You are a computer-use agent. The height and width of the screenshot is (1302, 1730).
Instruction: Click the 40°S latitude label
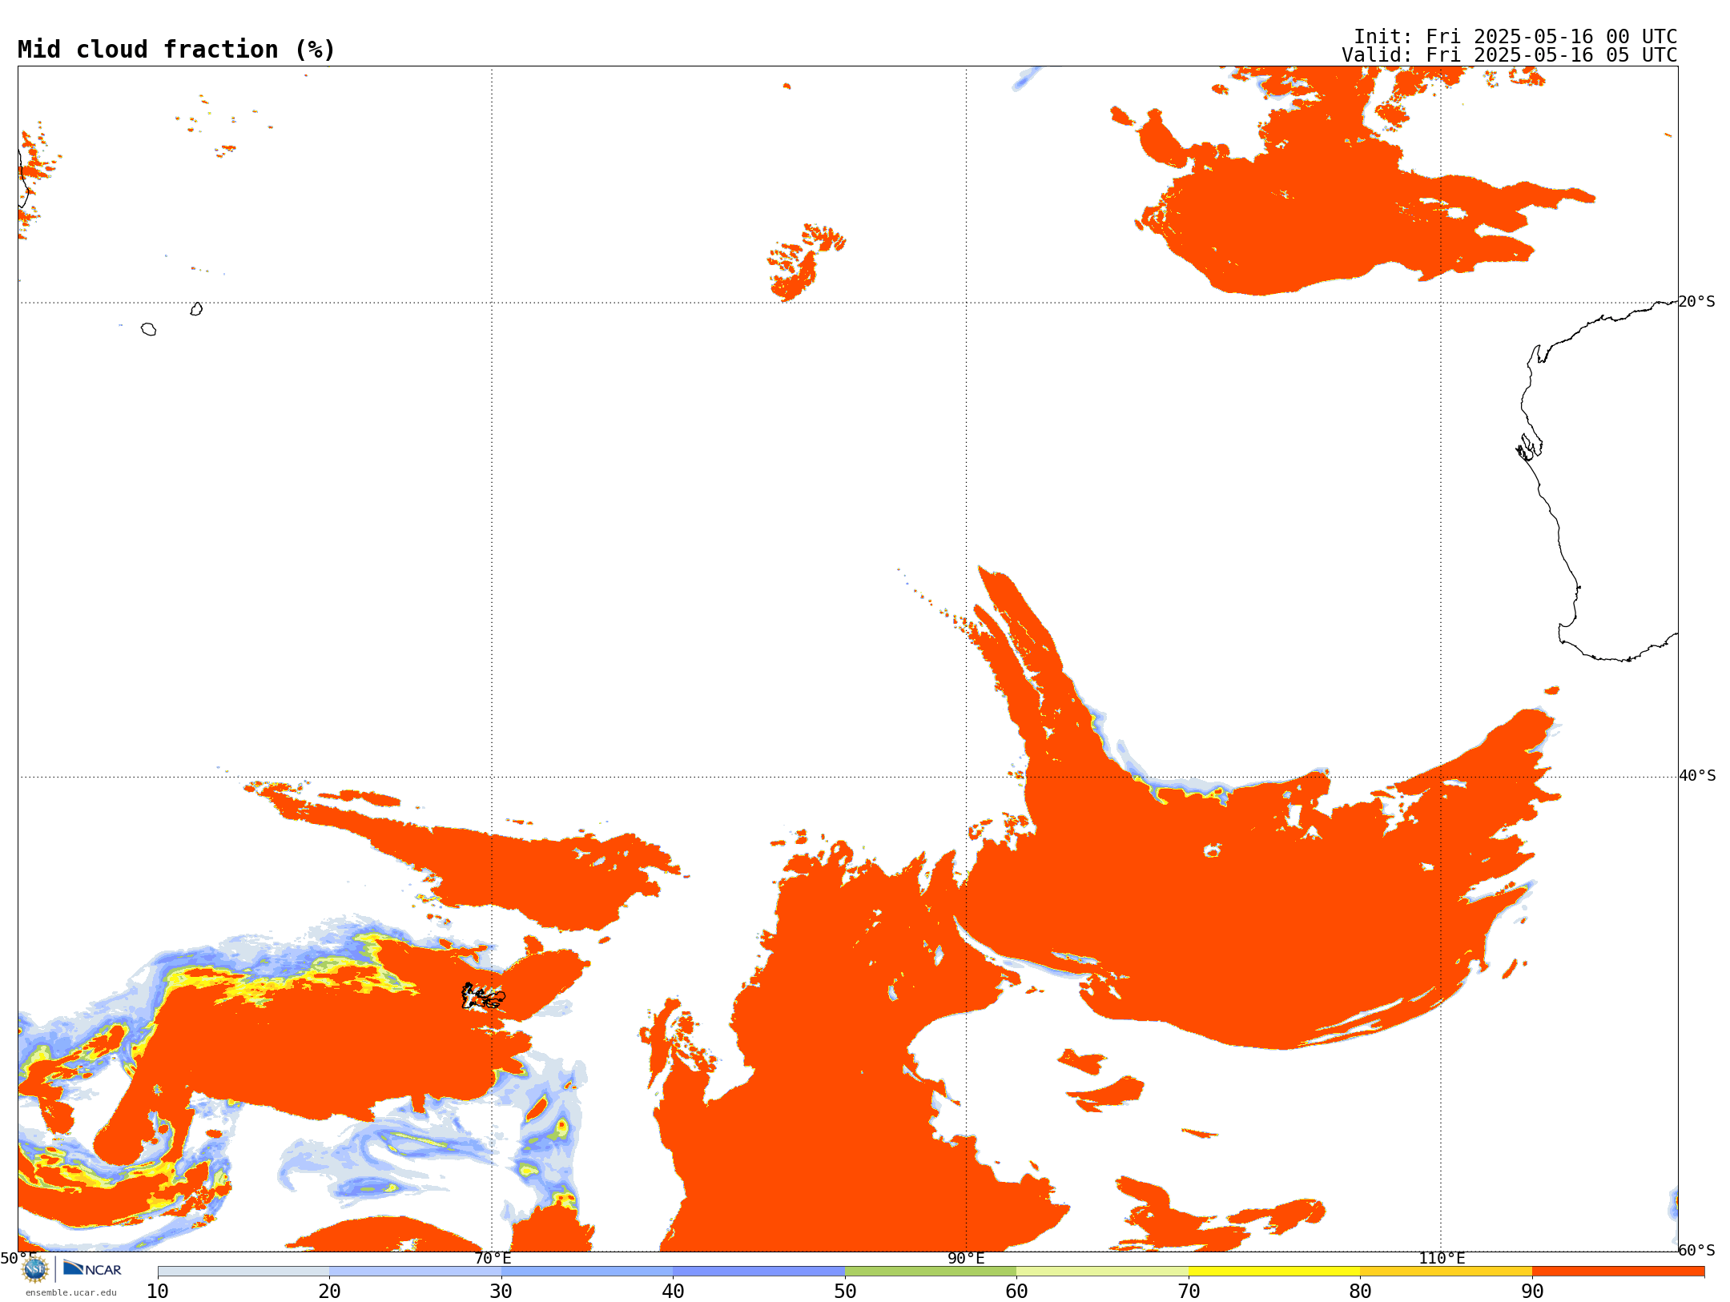[x=1697, y=776]
